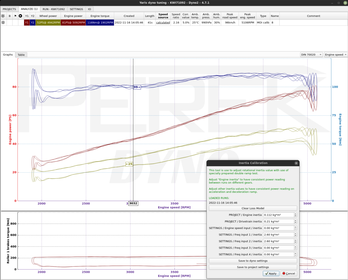Switch to the SETTINGS tab

click(76, 9)
